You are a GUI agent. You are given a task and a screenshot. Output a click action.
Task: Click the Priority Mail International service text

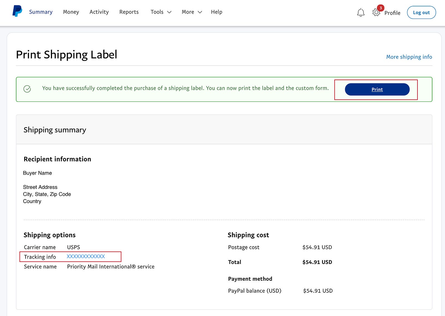click(111, 266)
